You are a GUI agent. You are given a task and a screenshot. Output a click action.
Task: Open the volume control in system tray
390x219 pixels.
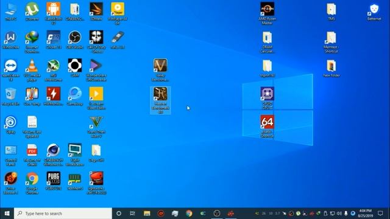[x=339, y=214]
